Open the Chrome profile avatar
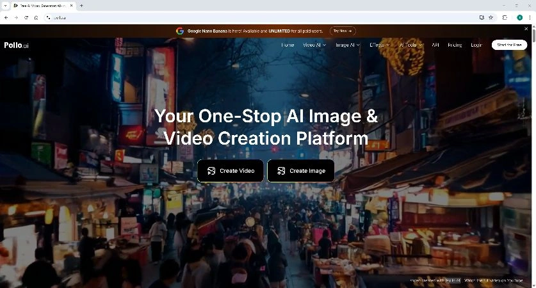The image size is (536, 288). [x=519, y=17]
